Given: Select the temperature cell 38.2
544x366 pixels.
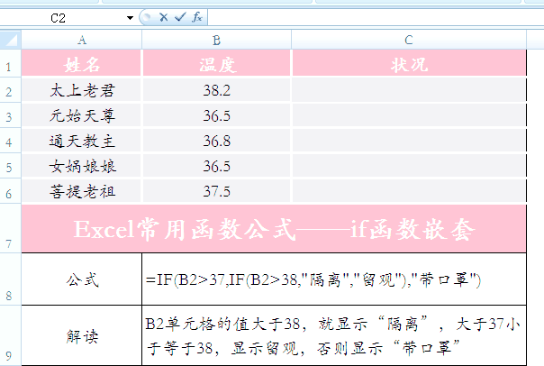Looking at the screenshot, I should [217, 90].
